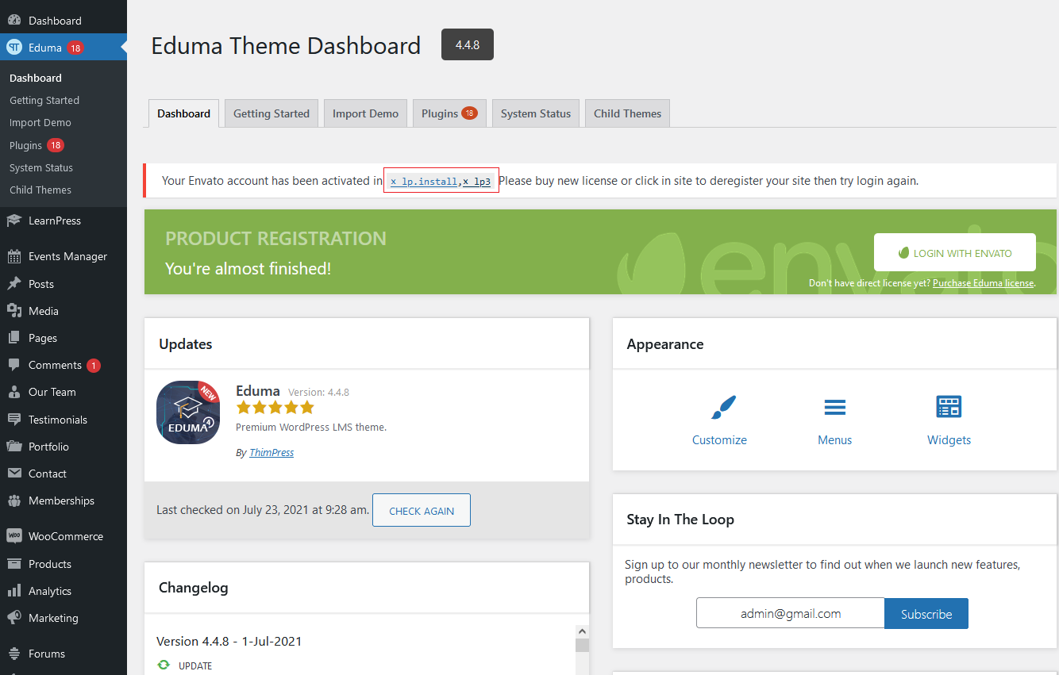Click the Marketing megaphone icon
Viewport: 1059px width, 675px height.
coord(14,618)
